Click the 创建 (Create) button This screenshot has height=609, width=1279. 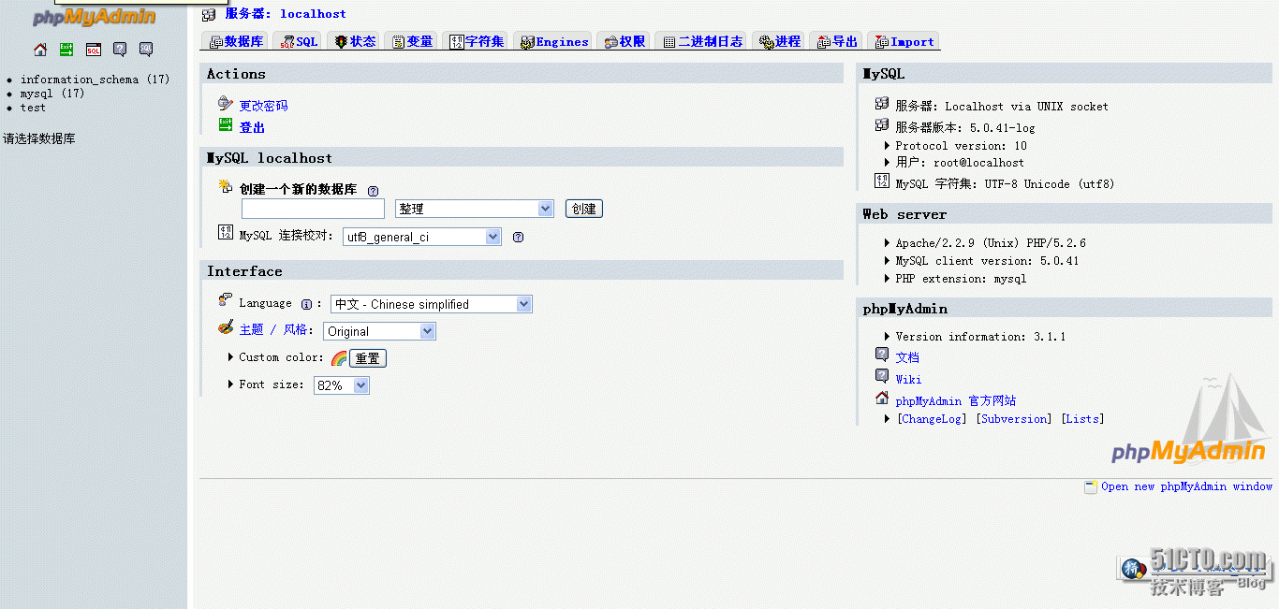click(584, 209)
